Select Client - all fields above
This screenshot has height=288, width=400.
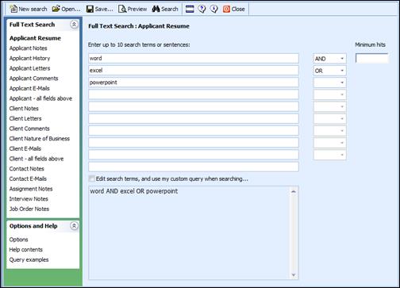click(x=37, y=159)
